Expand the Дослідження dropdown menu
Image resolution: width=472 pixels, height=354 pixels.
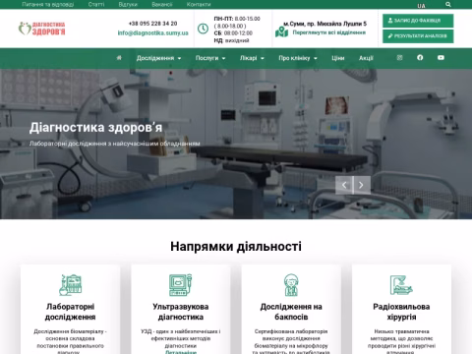tap(158, 58)
